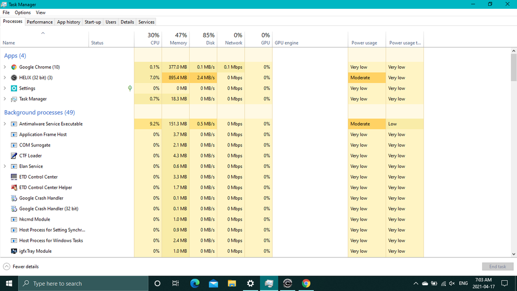This screenshot has height=291, width=517.
Task: Expand the Elan Service group
Action: click(x=5, y=166)
